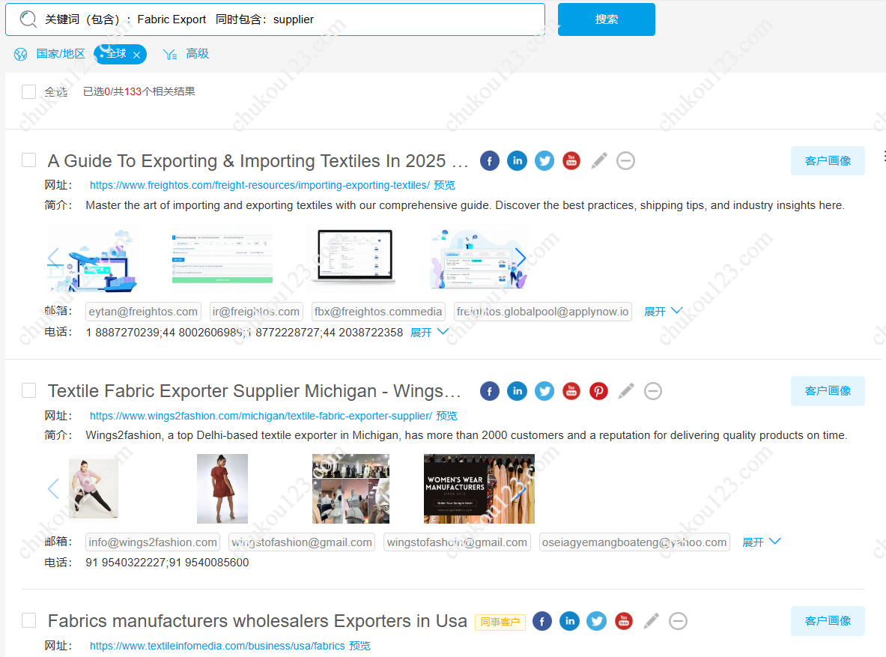Open the freightos.com importing-exporting-textiles URL
The image size is (886, 657).
[x=259, y=186]
